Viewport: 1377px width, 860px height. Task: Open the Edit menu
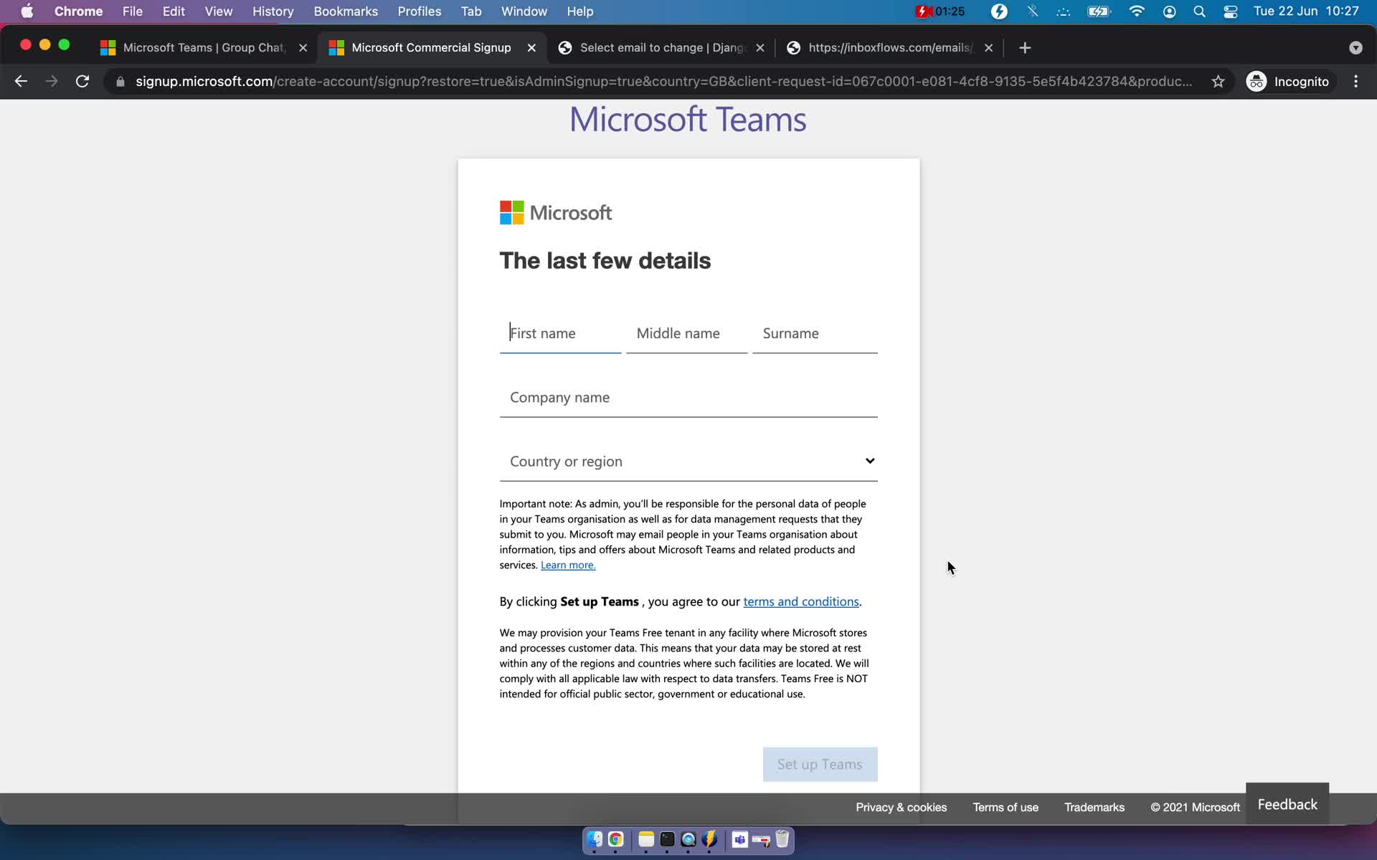click(174, 11)
